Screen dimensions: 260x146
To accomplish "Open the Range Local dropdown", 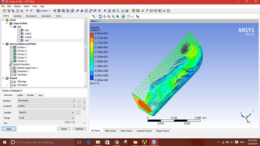I will click(x=47, y=118).
